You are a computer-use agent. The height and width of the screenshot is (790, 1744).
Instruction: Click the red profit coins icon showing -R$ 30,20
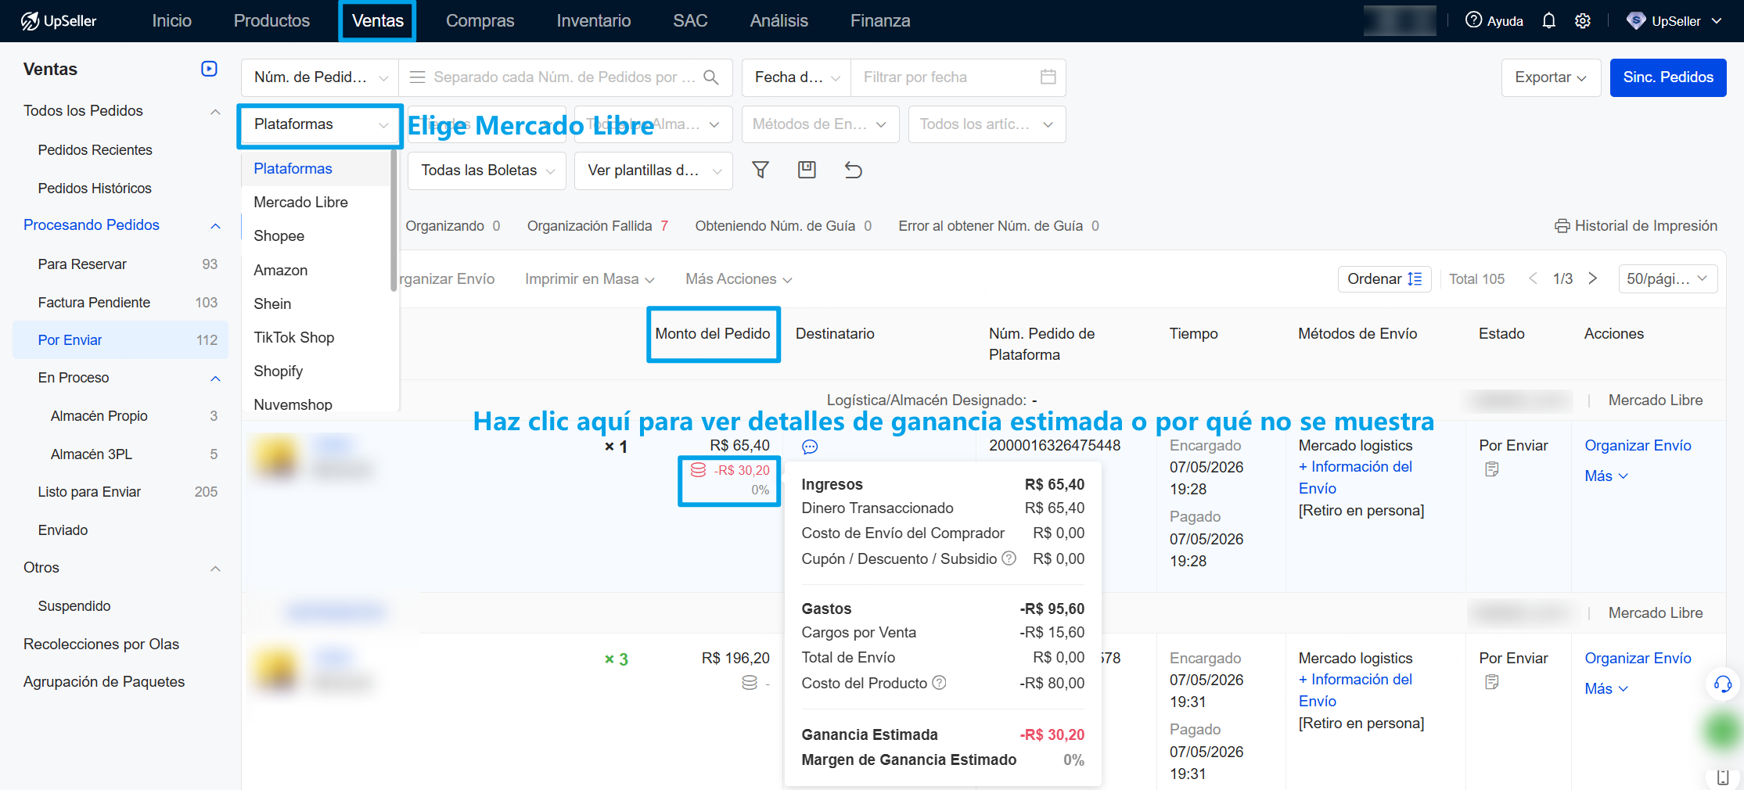click(698, 469)
